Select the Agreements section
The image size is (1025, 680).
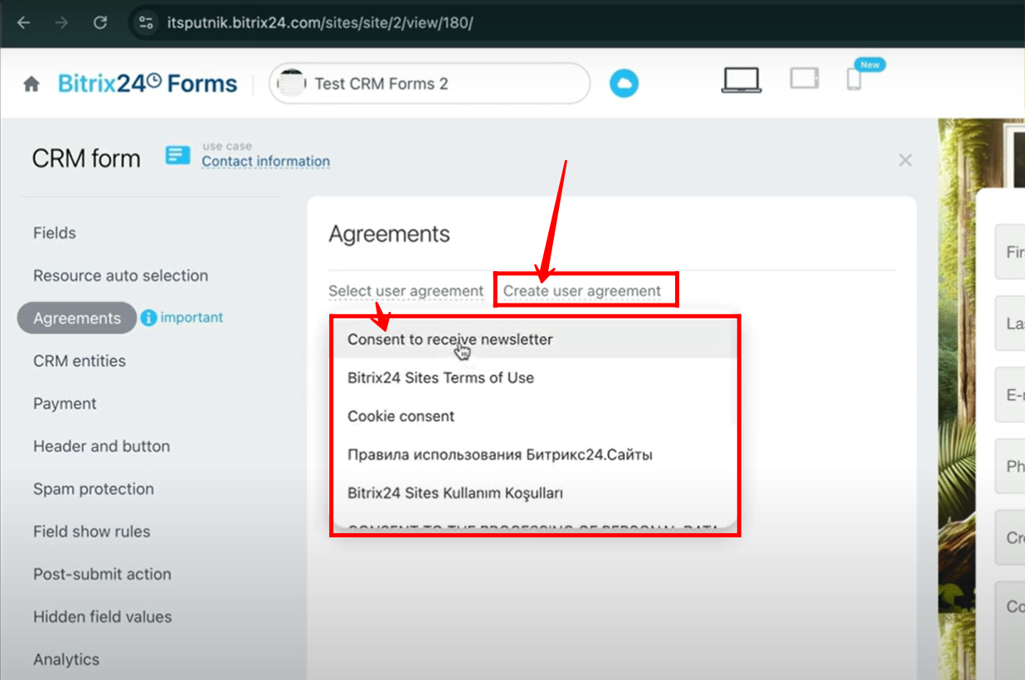(77, 318)
